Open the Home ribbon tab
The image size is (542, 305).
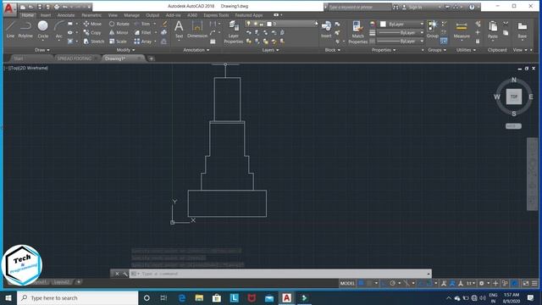[x=27, y=15]
